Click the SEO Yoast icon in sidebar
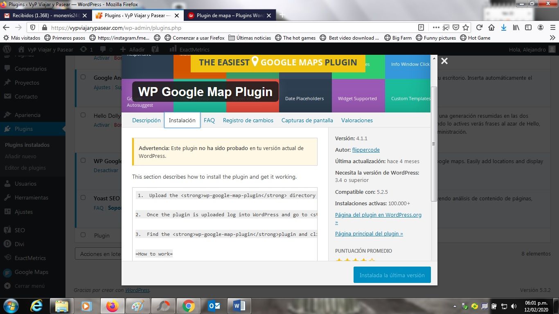Viewport: 559px width, 314px height. coord(7,230)
